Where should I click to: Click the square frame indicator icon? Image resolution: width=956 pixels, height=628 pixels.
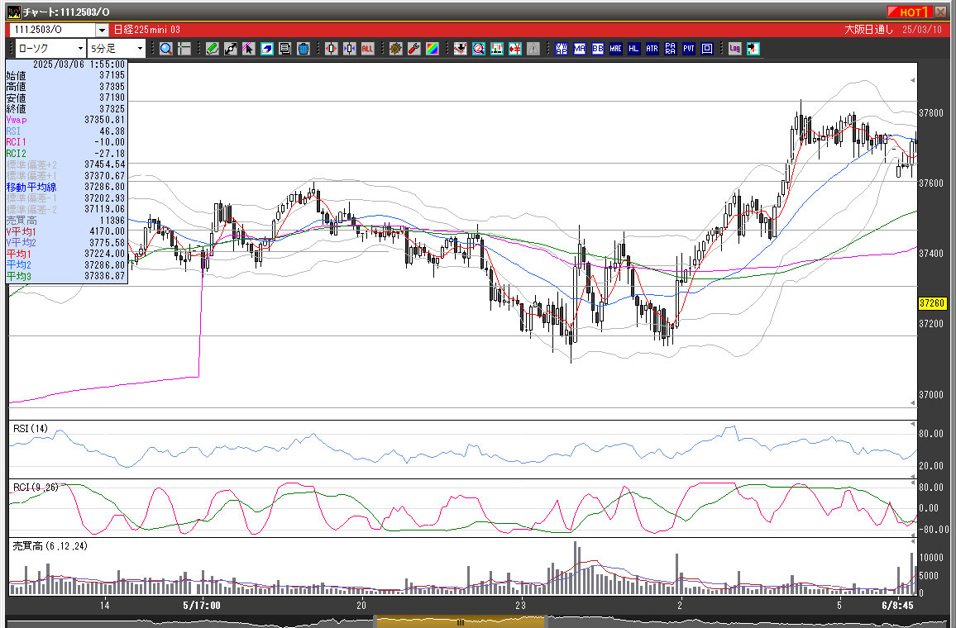click(707, 49)
